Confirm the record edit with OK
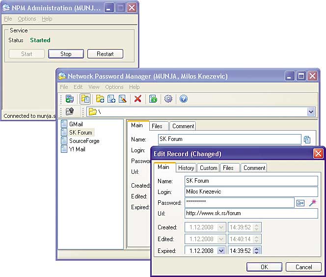Image resolution: width=326 pixels, height=277 pixels. point(264,267)
